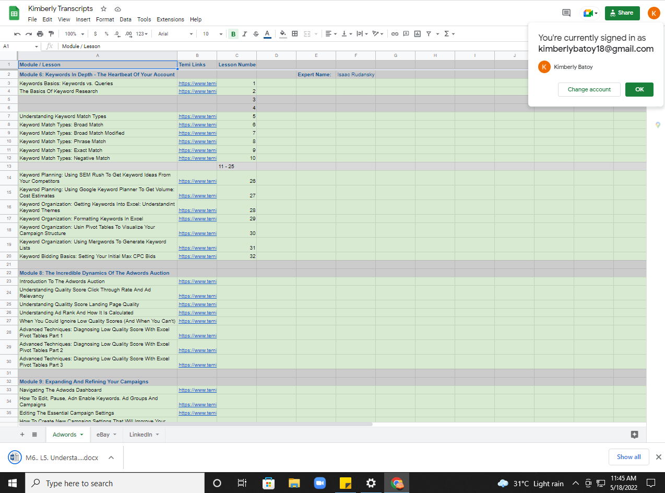Screen dimensions: 665x493
Task: Open text rotation dropdown
Action: coord(378,34)
